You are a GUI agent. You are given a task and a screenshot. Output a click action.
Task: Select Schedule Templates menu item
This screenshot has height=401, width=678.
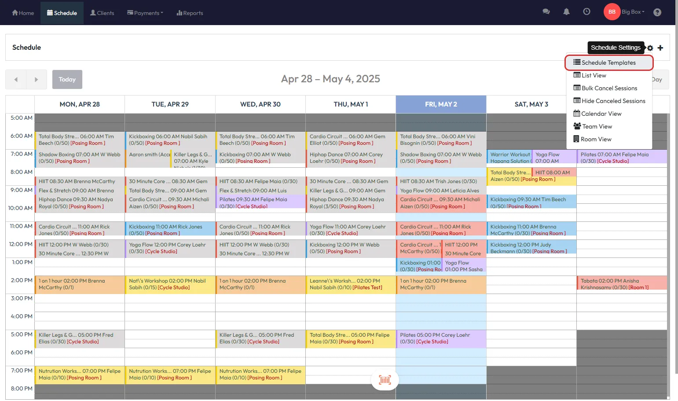(608, 63)
